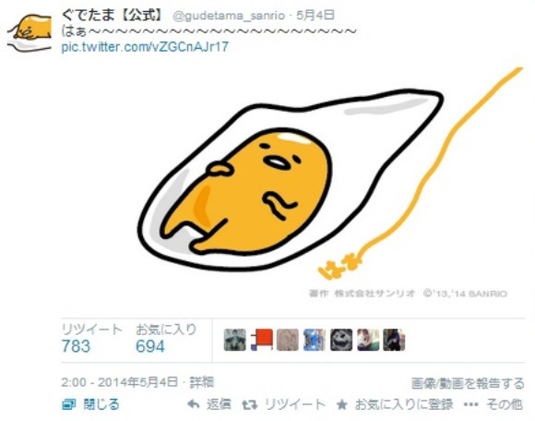Click the first retweeter avatar thumbnail
The height and width of the screenshot is (421, 535).
(234, 340)
